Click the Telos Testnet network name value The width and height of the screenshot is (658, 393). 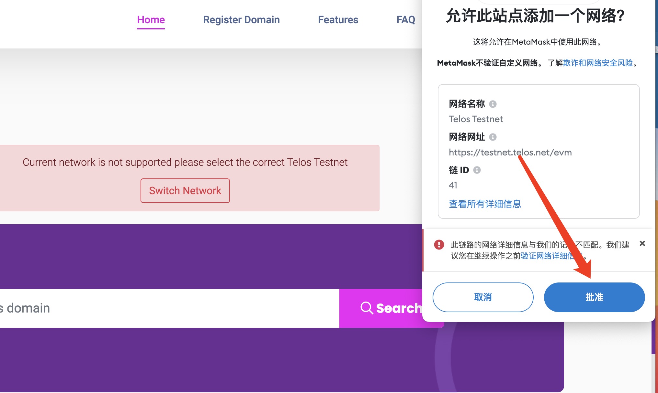coord(476,119)
